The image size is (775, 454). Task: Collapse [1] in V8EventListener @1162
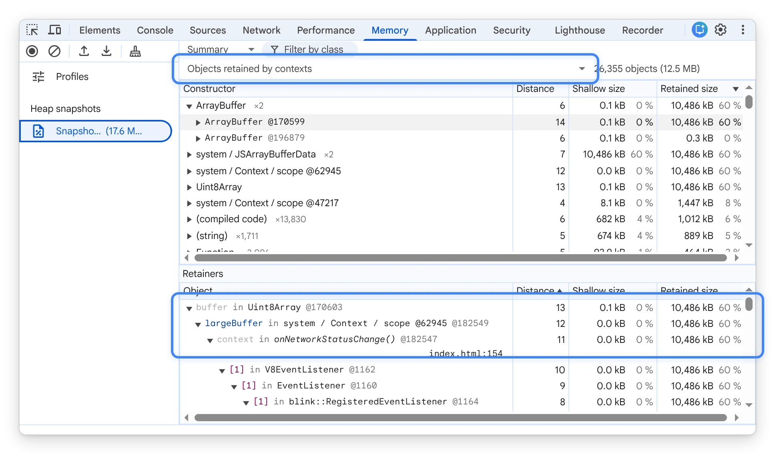point(222,370)
